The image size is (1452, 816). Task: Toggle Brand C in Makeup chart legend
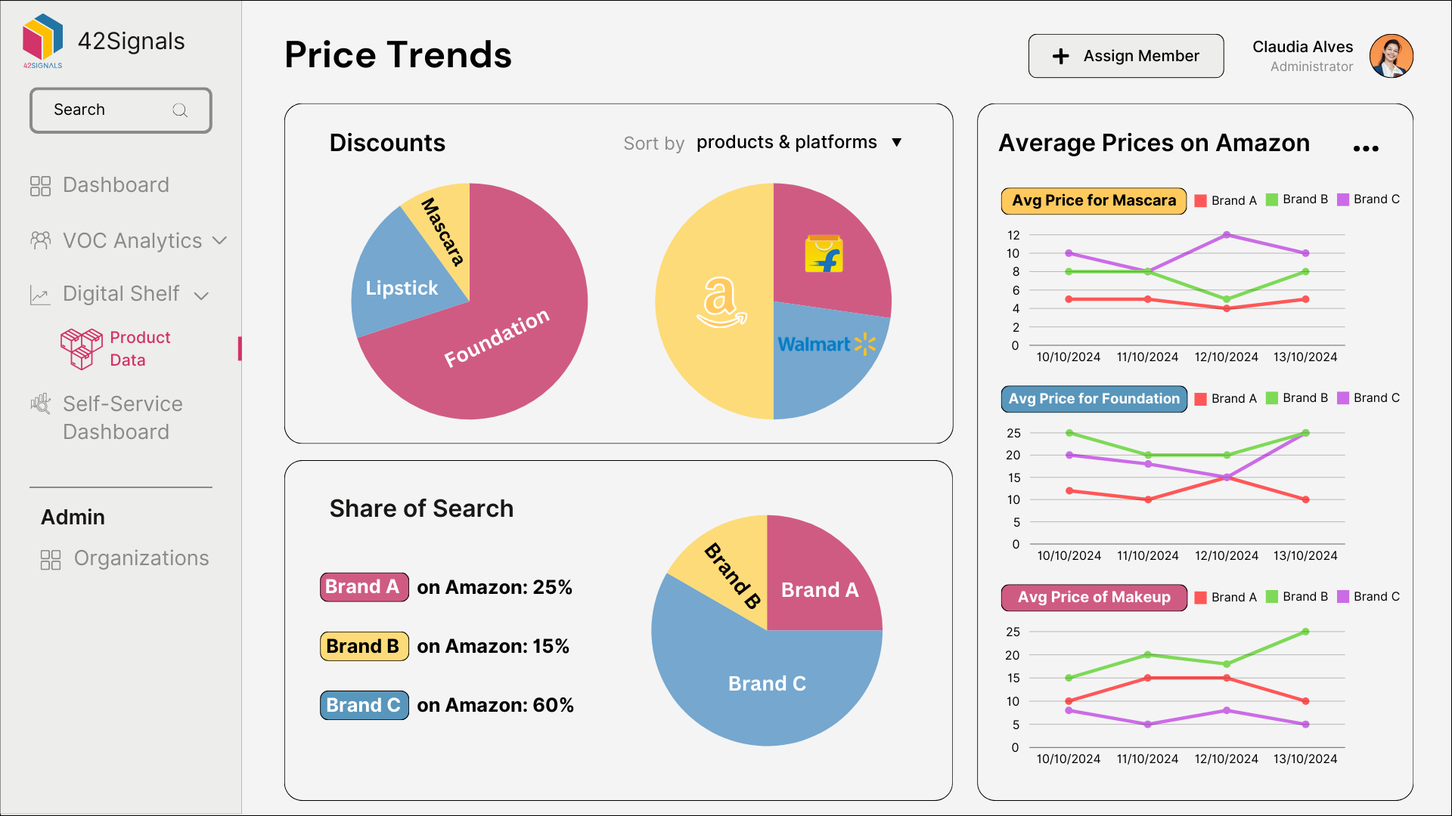point(1369,596)
